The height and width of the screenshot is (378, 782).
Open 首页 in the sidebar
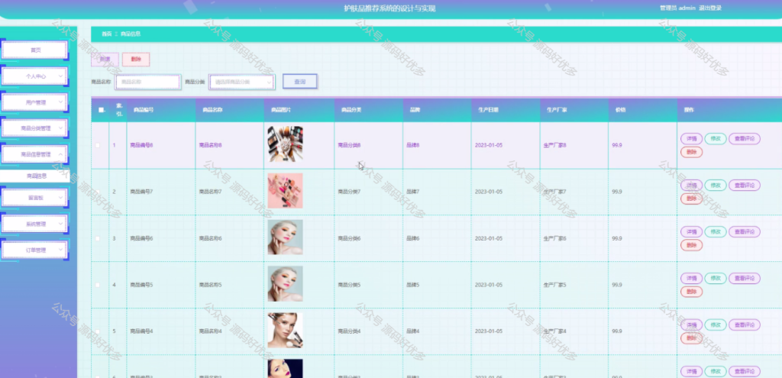[x=34, y=50]
